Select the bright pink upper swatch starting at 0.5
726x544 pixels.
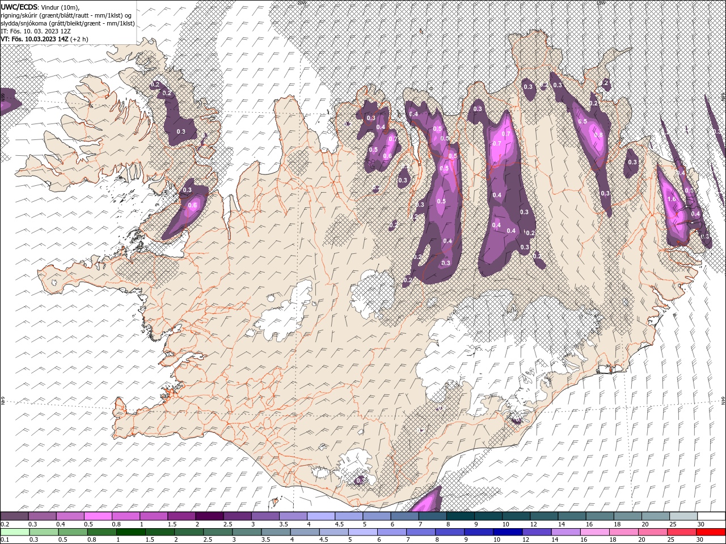(98, 516)
